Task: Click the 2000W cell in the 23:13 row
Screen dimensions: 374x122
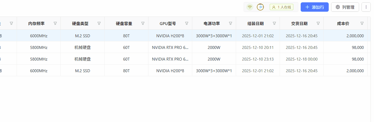Action: [x=214, y=59]
